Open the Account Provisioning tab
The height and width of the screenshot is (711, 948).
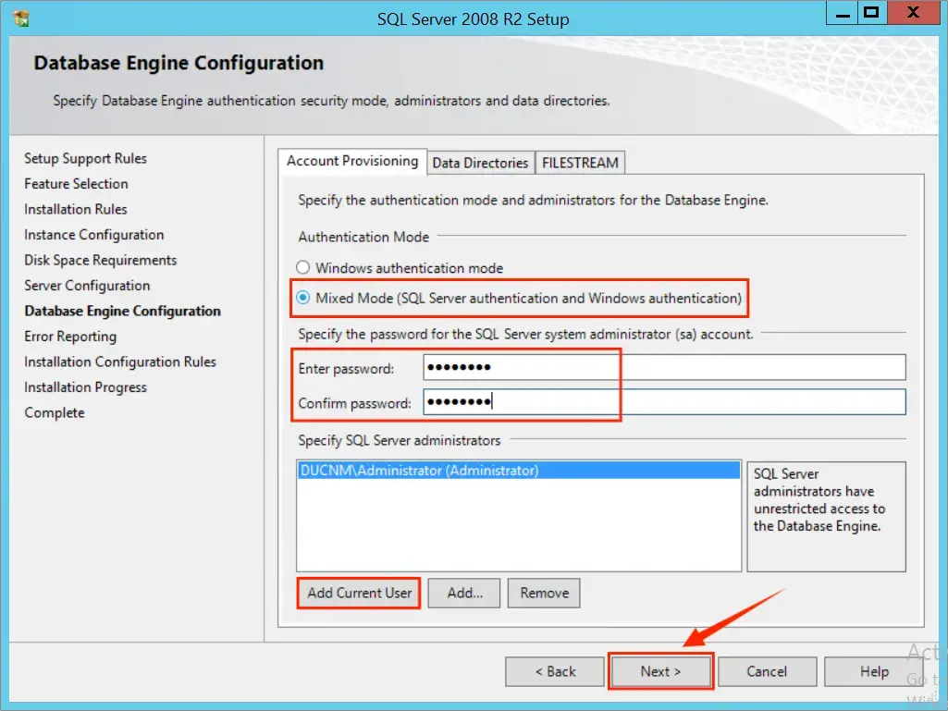click(x=351, y=162)
